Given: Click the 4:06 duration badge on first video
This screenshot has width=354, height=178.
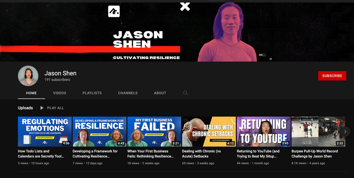Looking at the screenshot, I should click(x=66, y=144).
